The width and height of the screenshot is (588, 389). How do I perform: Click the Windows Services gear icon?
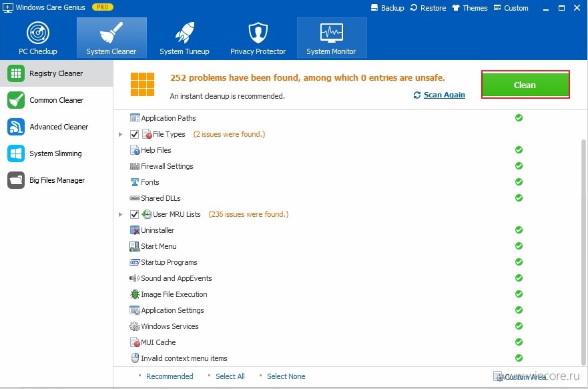point(135,326)
